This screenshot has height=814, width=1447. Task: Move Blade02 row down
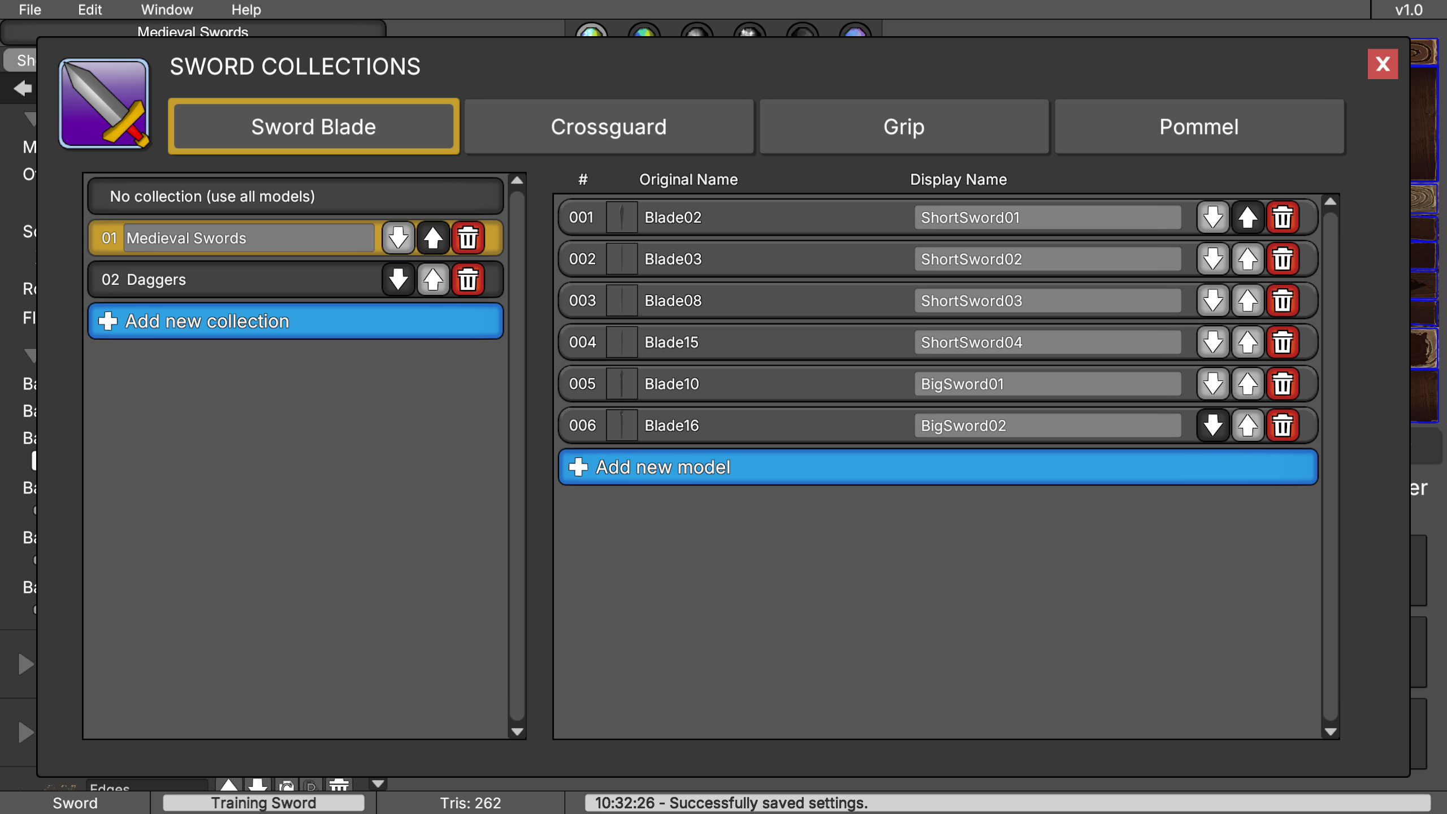pos(1212,217)
